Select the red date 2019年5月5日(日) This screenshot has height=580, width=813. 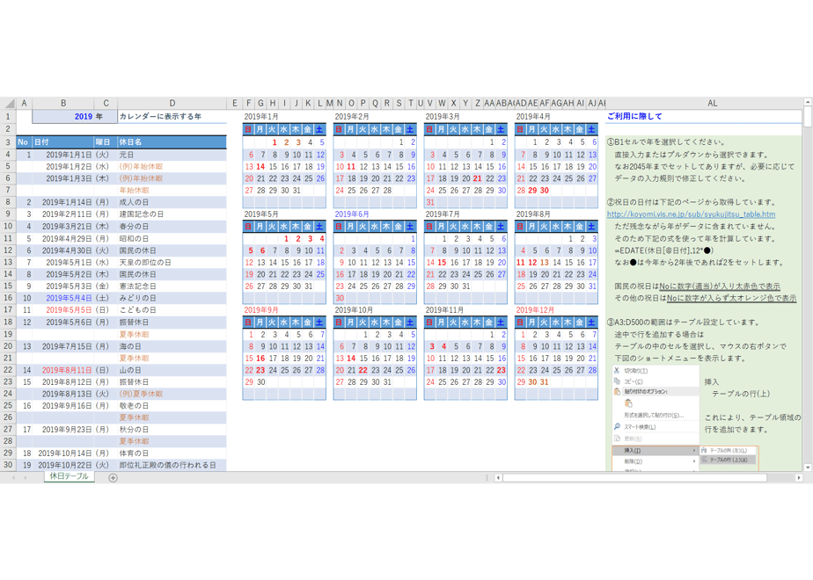tap(63, 309)
